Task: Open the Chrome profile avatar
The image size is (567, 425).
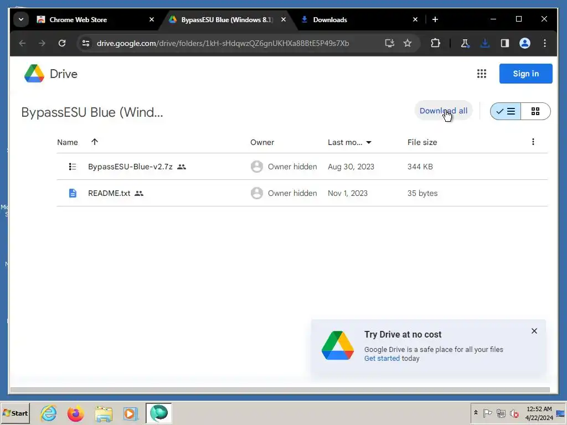Action: click(525, 43)
